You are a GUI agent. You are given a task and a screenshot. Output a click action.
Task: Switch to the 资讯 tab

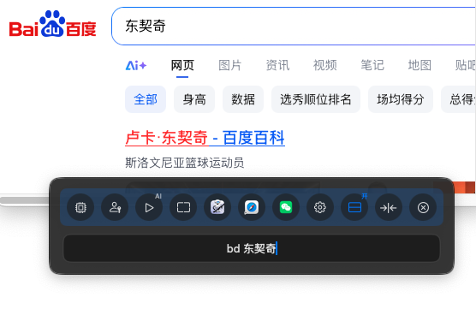point(277,65)
